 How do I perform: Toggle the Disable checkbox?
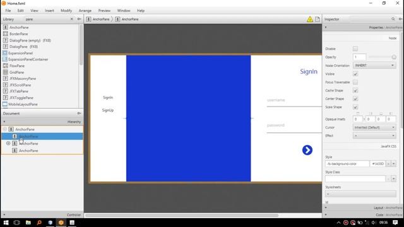pyautogui.click(x=355, y=49)
